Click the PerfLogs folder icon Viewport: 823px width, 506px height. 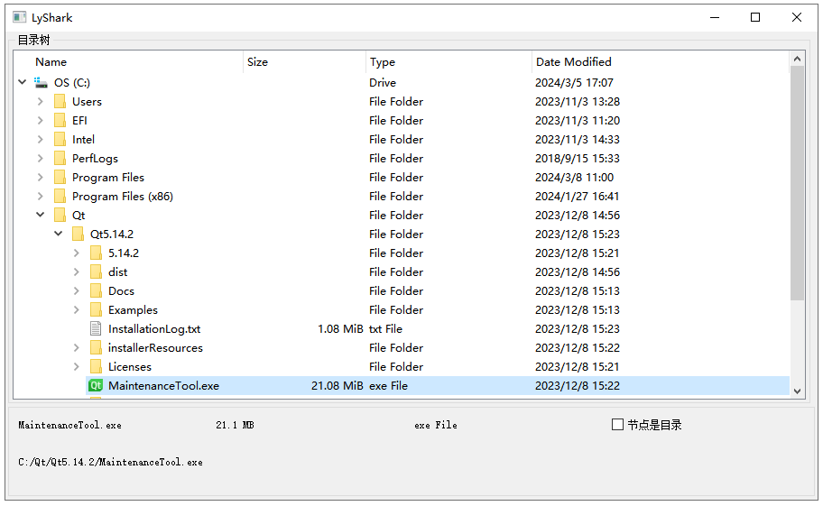coord(60,158)
